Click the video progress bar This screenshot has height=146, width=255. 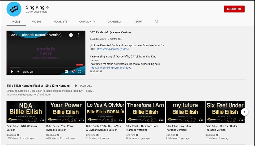pyautogui.click(x=46, y=67)
